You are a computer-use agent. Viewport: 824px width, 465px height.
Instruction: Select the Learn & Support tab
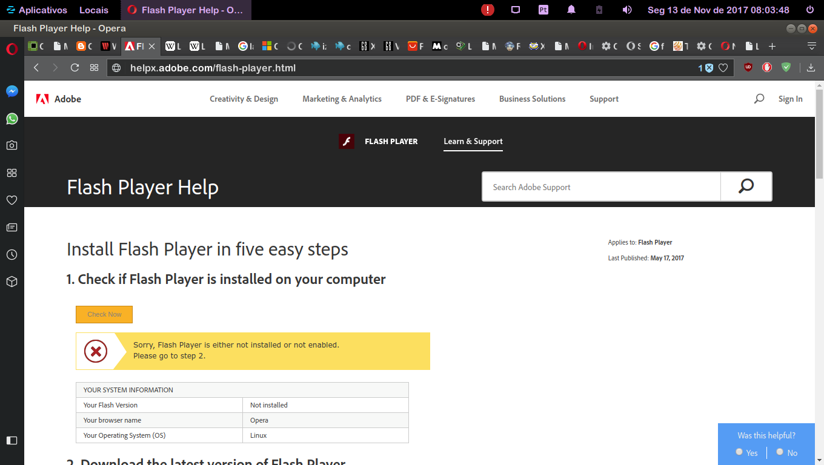(473, 141)
